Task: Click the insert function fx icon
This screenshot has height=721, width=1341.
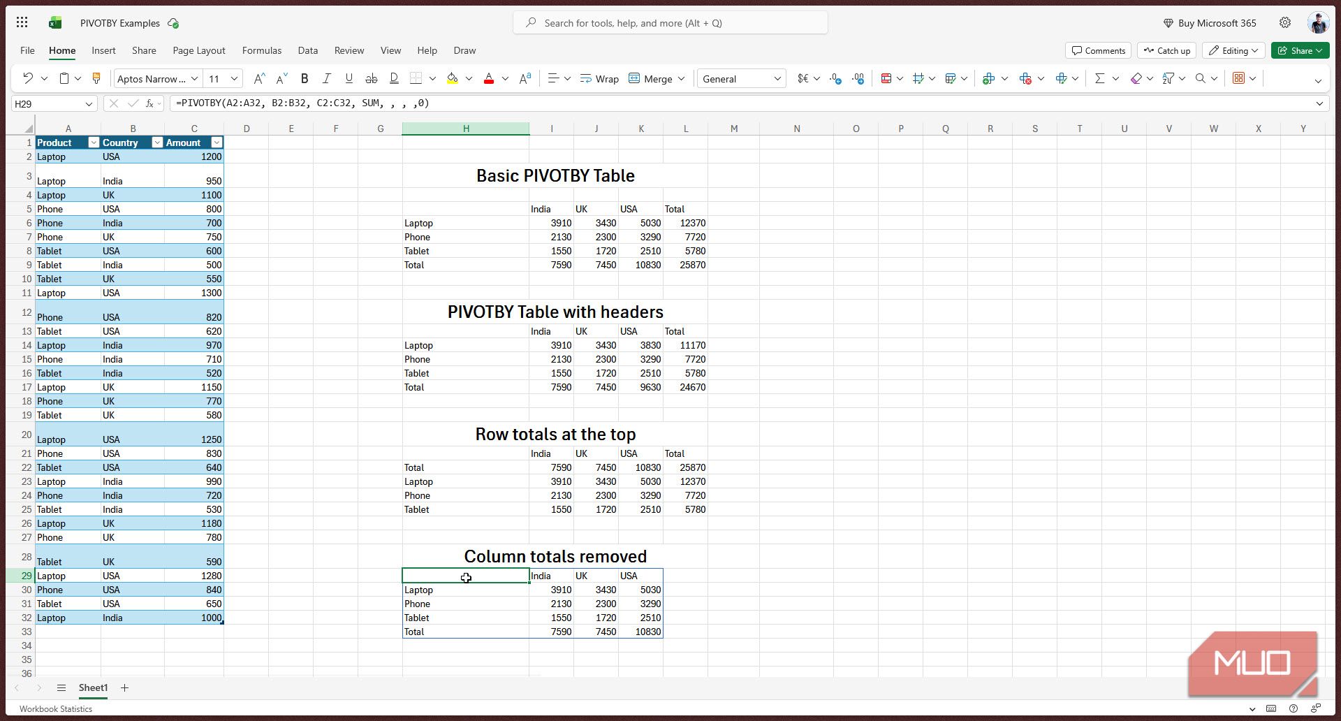Action: click(x=149, y=103)
